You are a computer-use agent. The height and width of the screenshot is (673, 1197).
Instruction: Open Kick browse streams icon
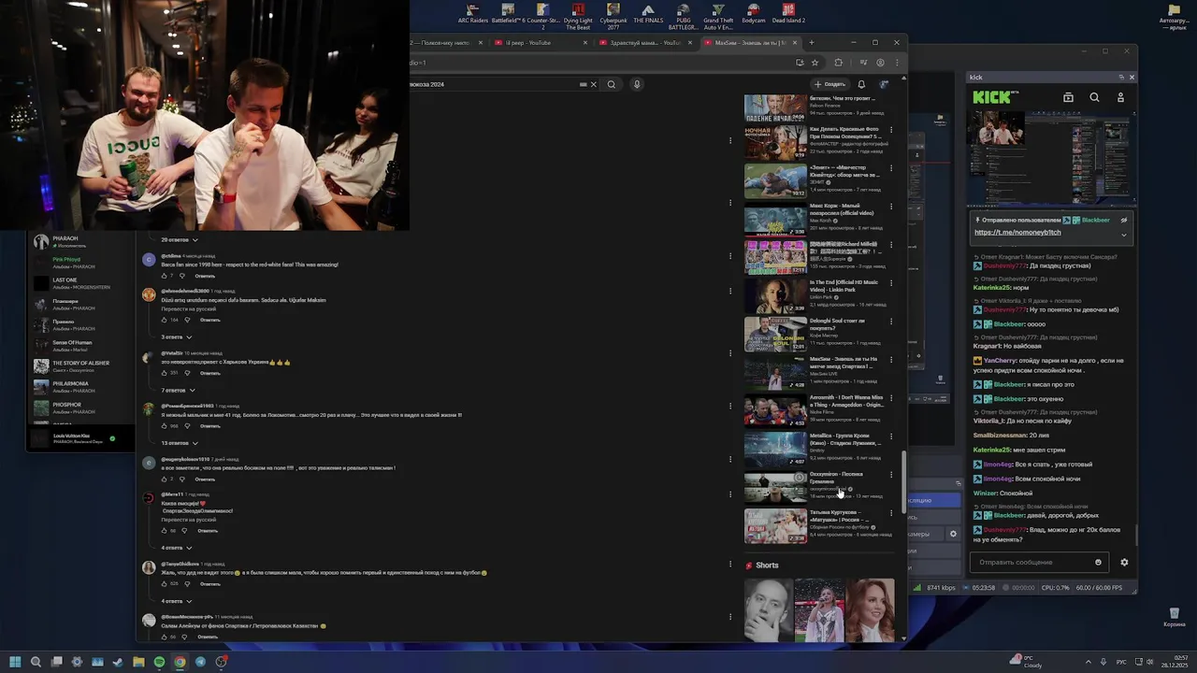point(1068,97)
